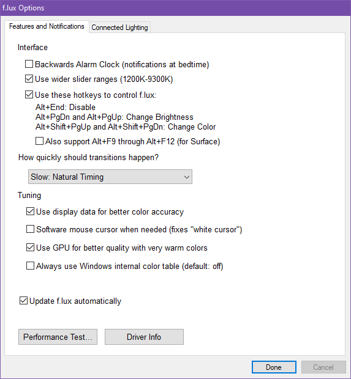This screenshot has width=351, height=379.
Task: Open the transition speed dropdown
Action: [110, 177]
